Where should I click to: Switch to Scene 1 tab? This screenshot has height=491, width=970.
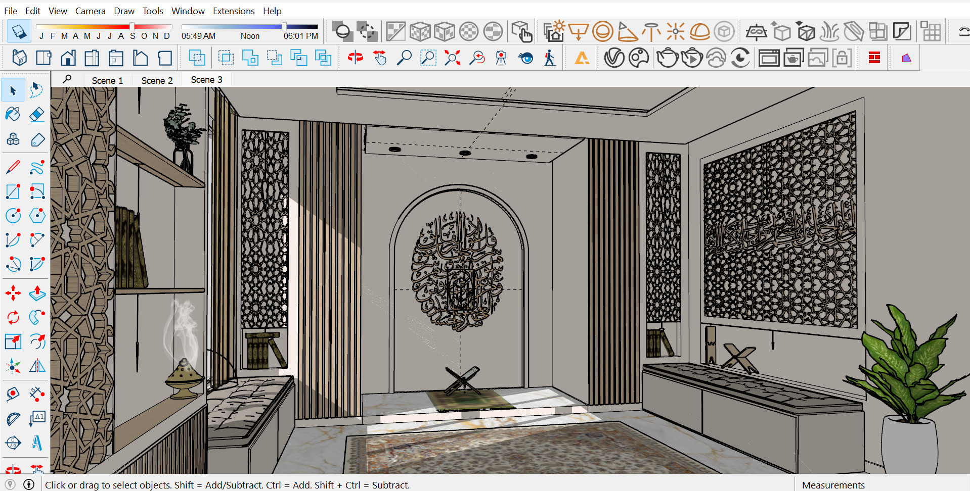[107, 80]
